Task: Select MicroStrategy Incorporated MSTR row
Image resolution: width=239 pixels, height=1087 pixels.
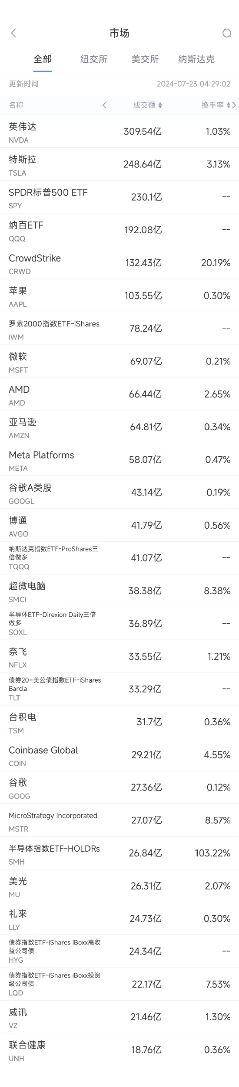Action: [x=119, y=820]
